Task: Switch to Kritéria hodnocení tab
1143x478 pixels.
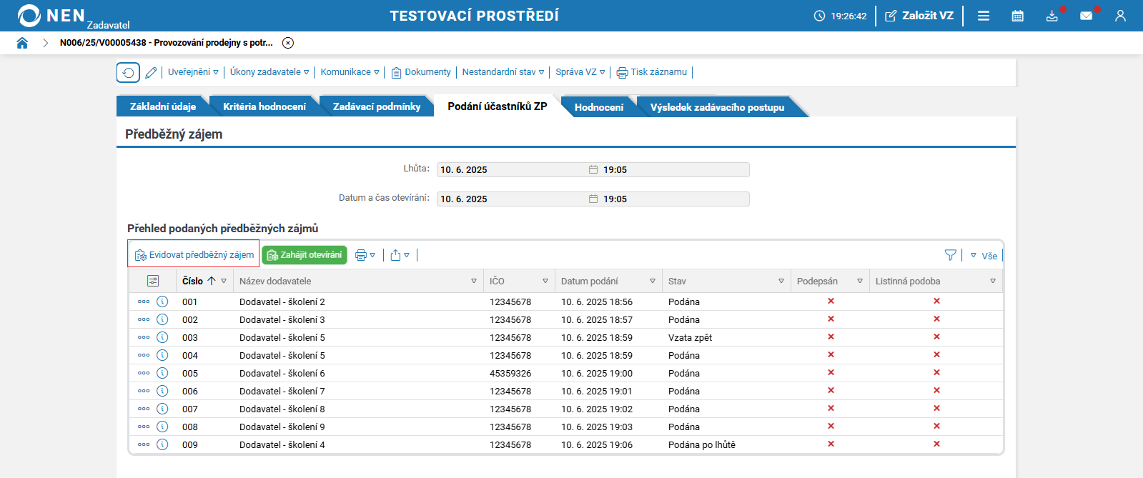Action: (264, 106)
